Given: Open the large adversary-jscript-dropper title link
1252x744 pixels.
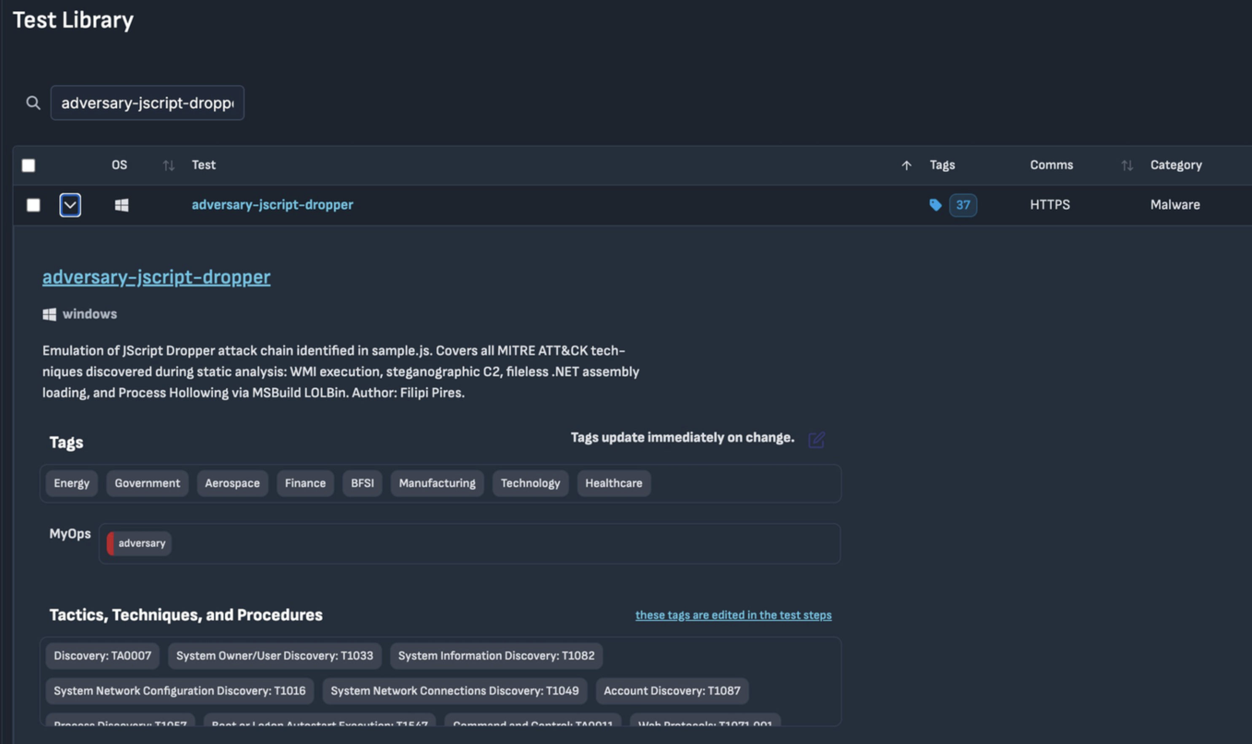Looking at the screenshot, I should [156, 277].
